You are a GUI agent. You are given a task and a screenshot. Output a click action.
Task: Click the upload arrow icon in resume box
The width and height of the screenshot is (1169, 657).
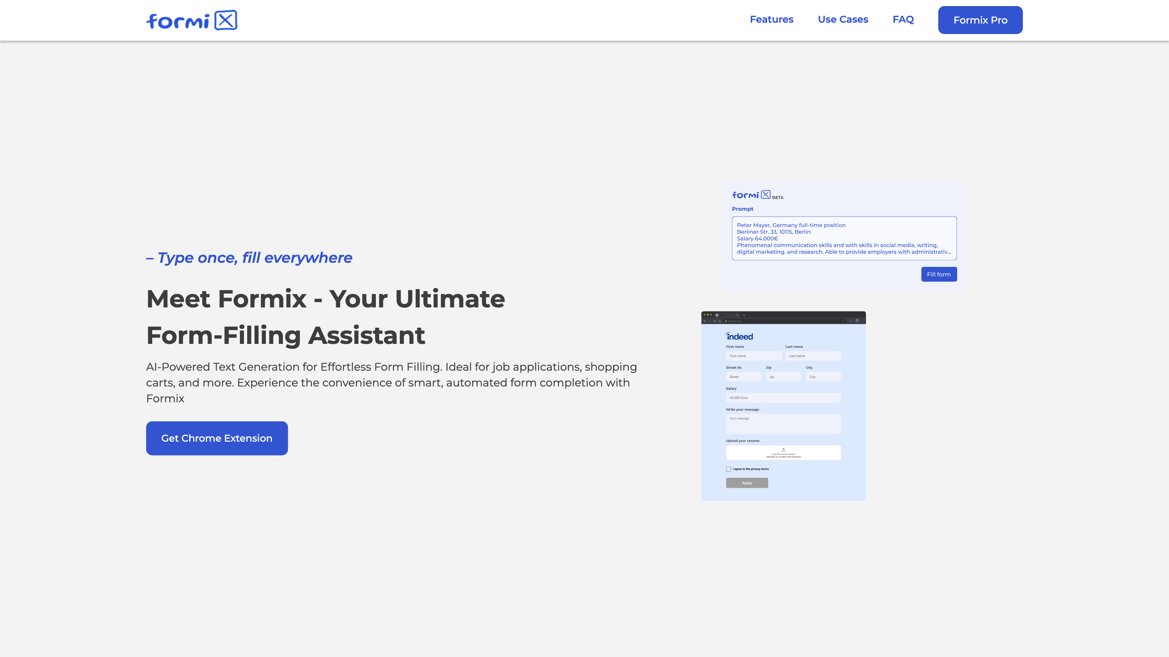pos(783,449)
